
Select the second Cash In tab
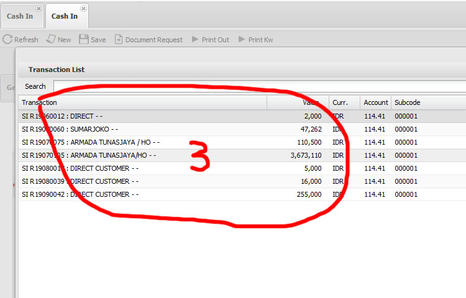click(x=64, y=16)
